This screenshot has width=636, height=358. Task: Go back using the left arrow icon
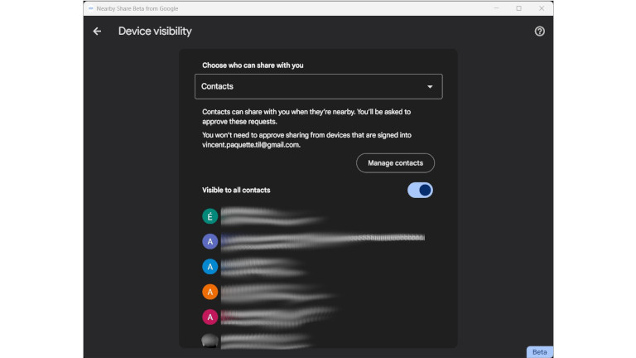click(97, 31)
